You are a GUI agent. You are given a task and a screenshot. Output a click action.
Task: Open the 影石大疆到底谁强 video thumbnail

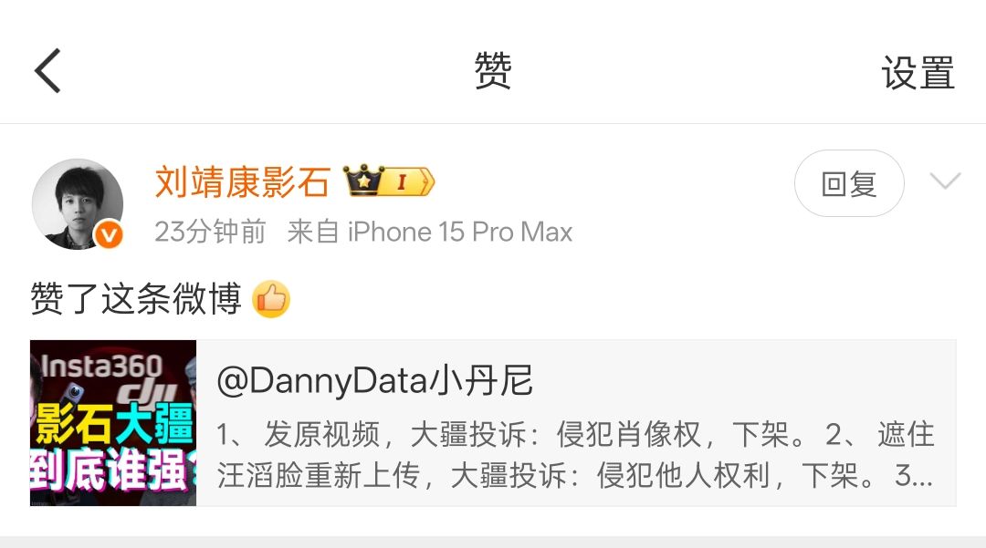[x=113, y=423]
